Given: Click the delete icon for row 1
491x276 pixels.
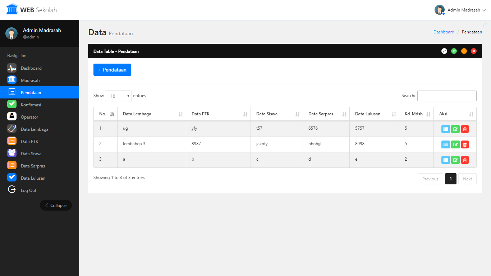Looking at the screenshot, I should coord(465,129).
